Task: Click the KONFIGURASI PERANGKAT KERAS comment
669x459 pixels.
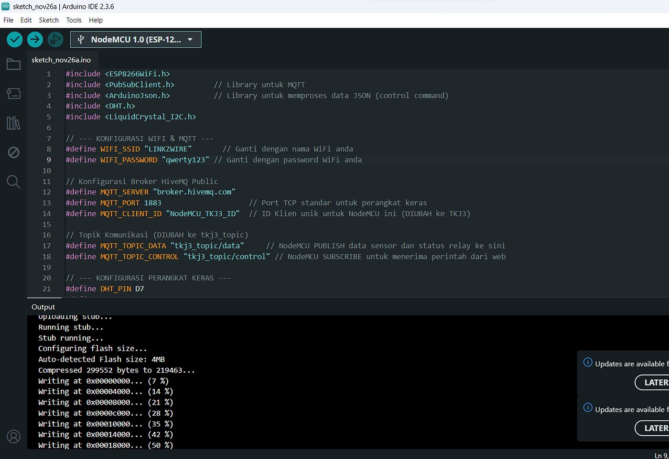Action: [x=148, y=278]
